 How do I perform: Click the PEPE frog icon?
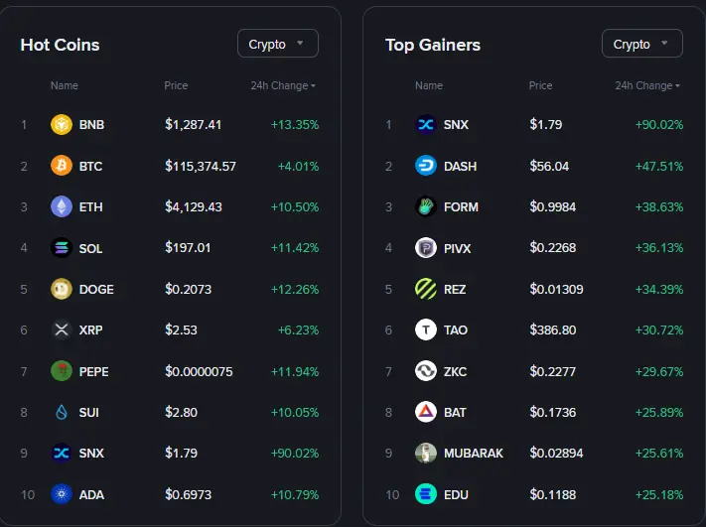click(62, 371)
